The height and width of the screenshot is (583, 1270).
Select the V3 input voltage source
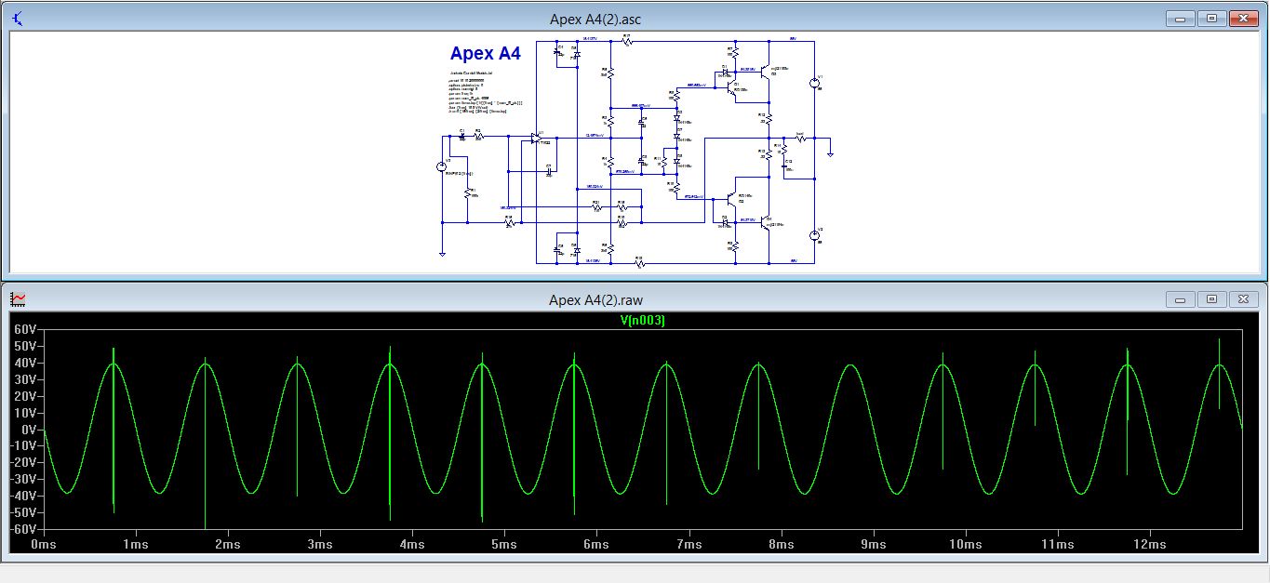[442, 167]
